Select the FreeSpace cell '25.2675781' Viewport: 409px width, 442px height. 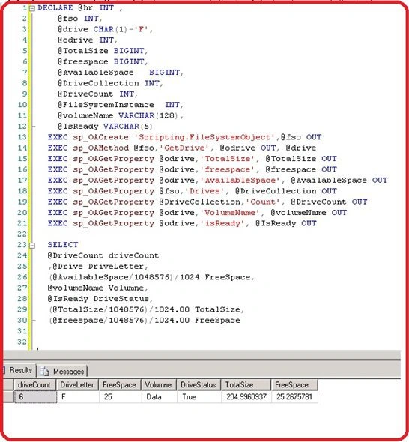294,397
